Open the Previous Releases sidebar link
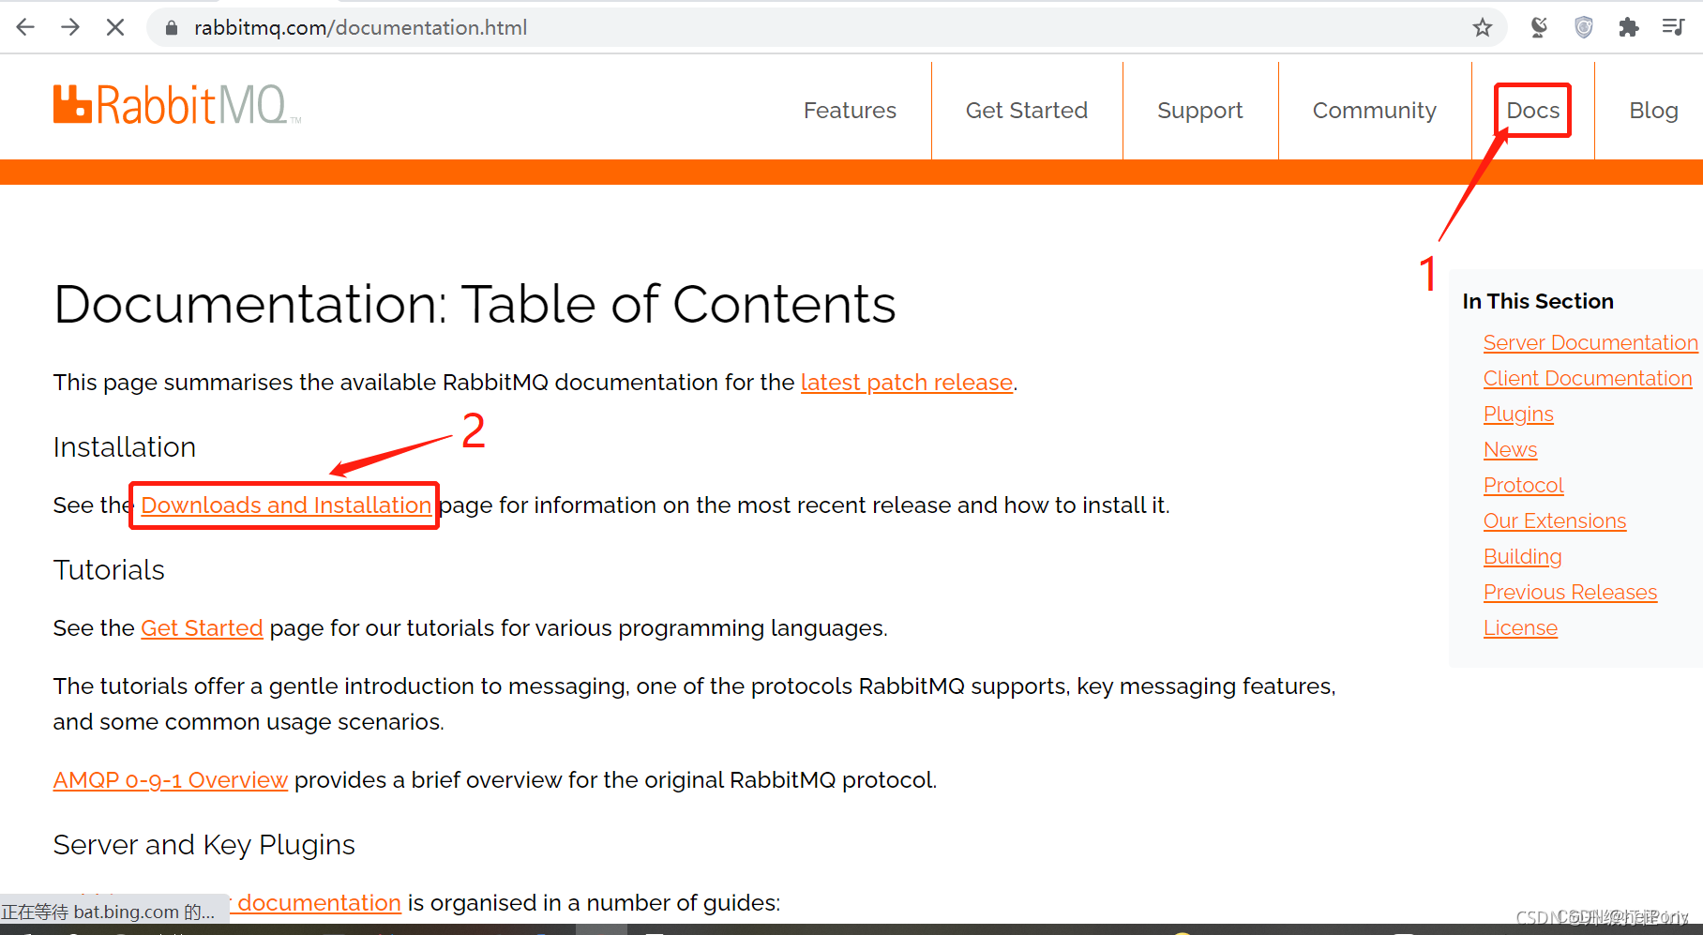 coord(1570,593)
